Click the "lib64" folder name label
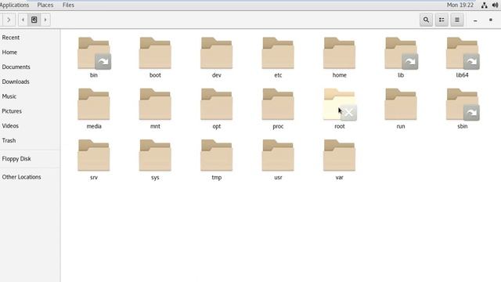The height and width of the screenshot is (282, 501). click(x=463, y=75)
